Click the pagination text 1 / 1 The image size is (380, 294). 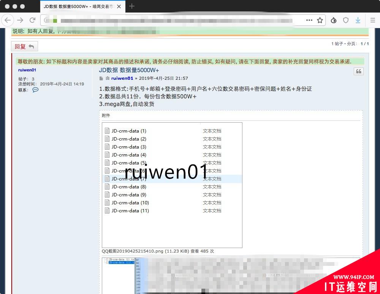pyautogui.click(x=365, y=44)
